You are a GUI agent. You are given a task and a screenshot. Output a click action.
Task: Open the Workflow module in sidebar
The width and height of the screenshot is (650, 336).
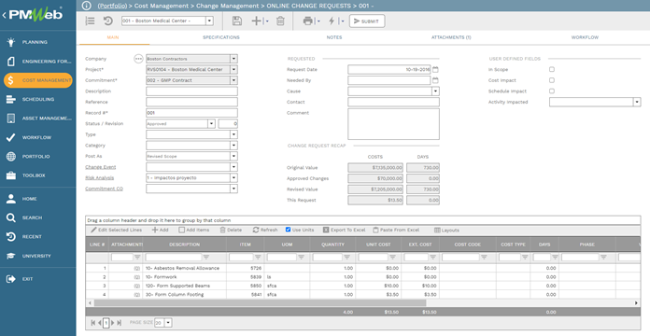(37, 137)
